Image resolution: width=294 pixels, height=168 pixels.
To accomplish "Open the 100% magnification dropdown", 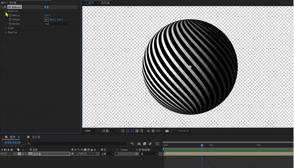I will click(x=91, y=131).
